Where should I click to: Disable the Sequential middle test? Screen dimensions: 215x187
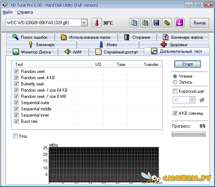16,109
